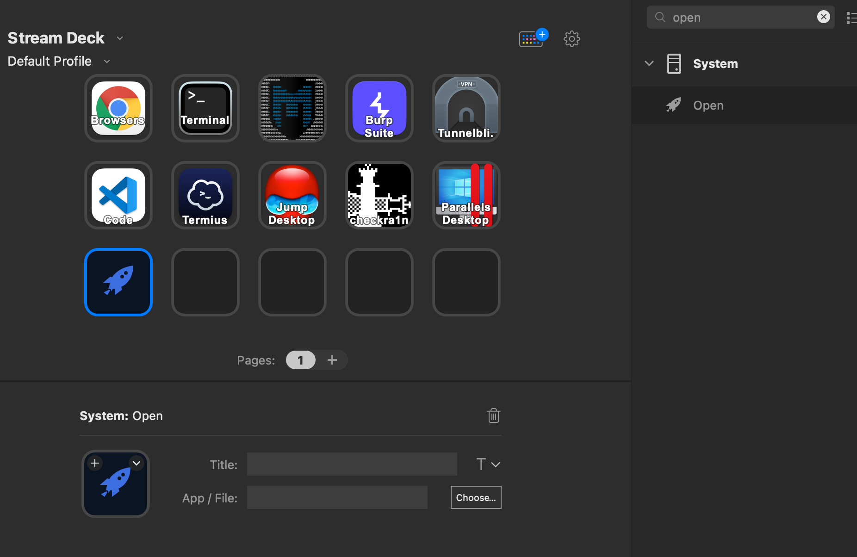
Task: Click the Visual Studio Code key
Action: point(118,195)
